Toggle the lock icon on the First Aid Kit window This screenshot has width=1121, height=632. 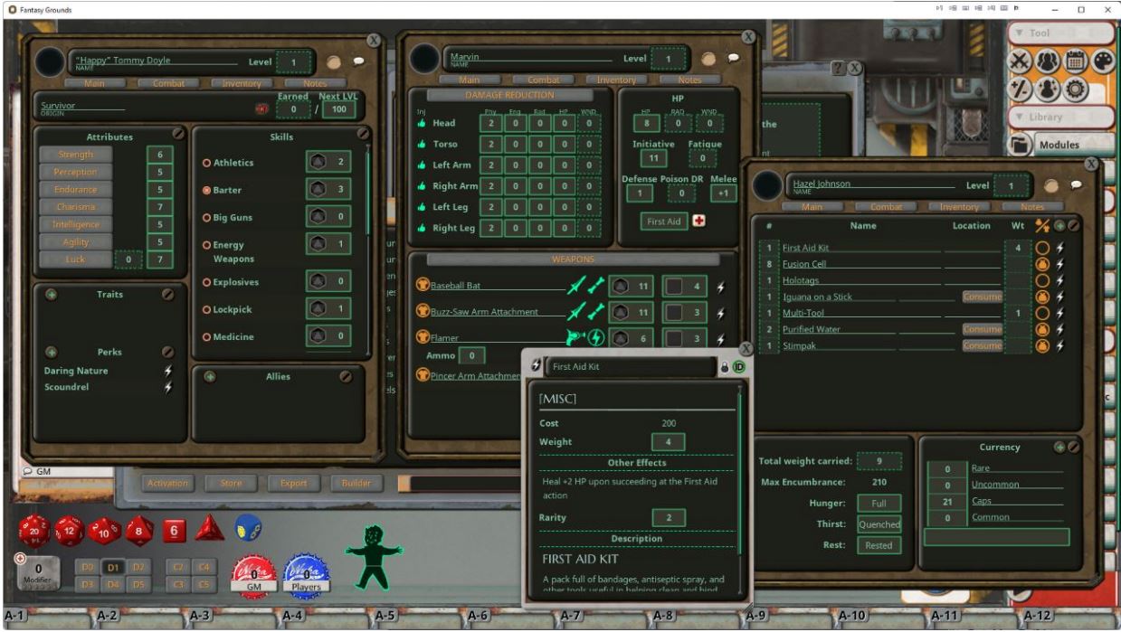(x=727, y=367)
